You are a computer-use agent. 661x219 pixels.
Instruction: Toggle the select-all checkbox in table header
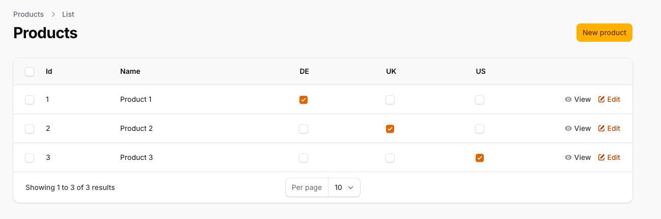click(x=30, y=72)
